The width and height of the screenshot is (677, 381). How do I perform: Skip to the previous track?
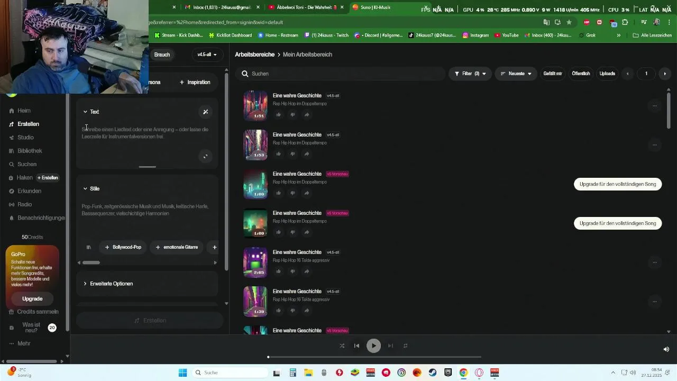[356, 346]
